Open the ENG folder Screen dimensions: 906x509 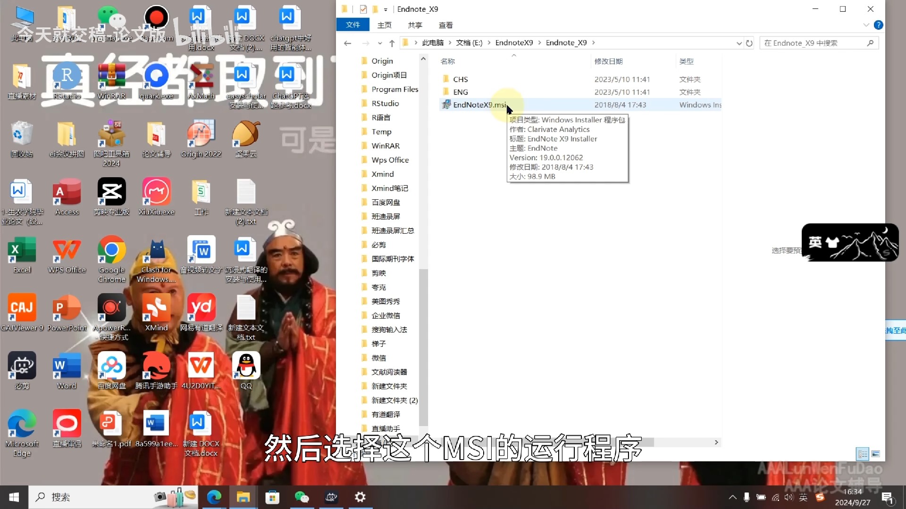tap(460, 92)
